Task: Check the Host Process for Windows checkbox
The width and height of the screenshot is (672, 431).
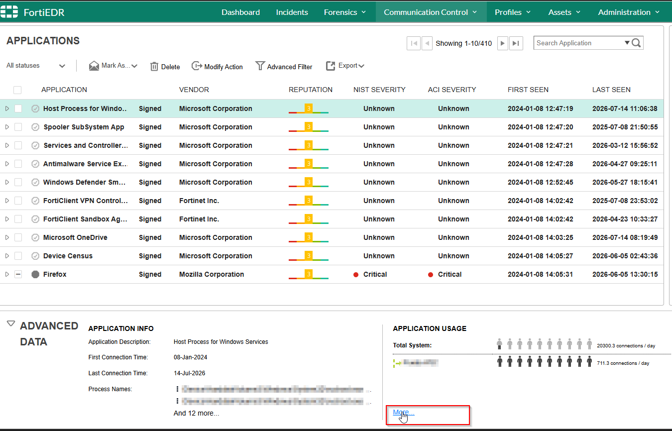Action: (x=18, y=108)
